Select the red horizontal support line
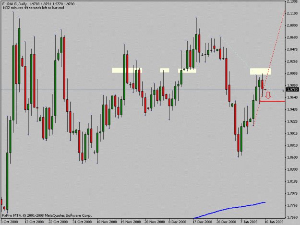 click(272, 101)
